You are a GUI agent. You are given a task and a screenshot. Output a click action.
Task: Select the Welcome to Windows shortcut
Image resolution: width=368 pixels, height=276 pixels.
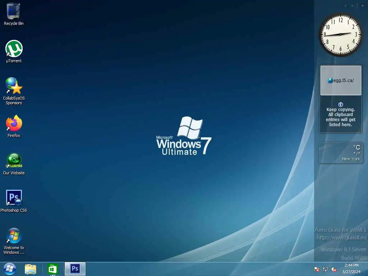coord(14,241)
